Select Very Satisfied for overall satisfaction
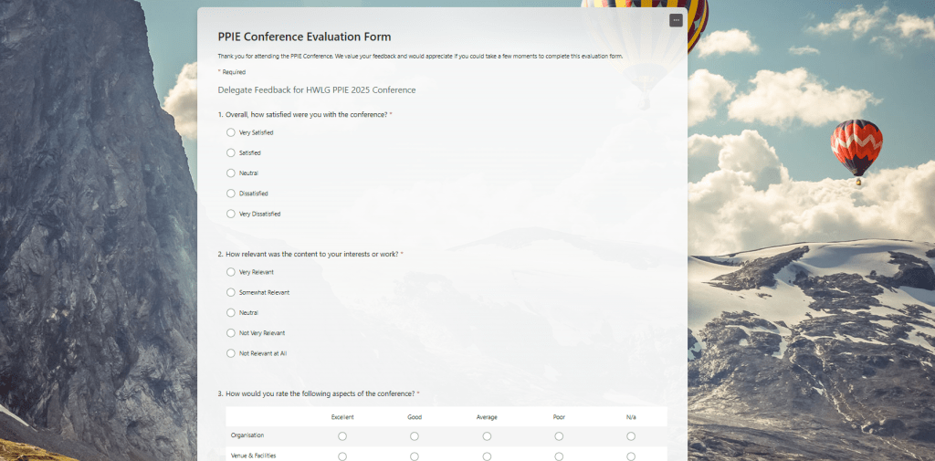The width and height of the screenshot is (935, 461). 231,132
